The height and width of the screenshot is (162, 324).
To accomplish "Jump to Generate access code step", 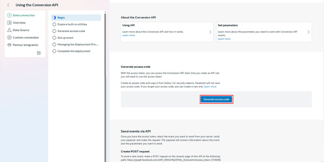I will (x=71, y=31).
